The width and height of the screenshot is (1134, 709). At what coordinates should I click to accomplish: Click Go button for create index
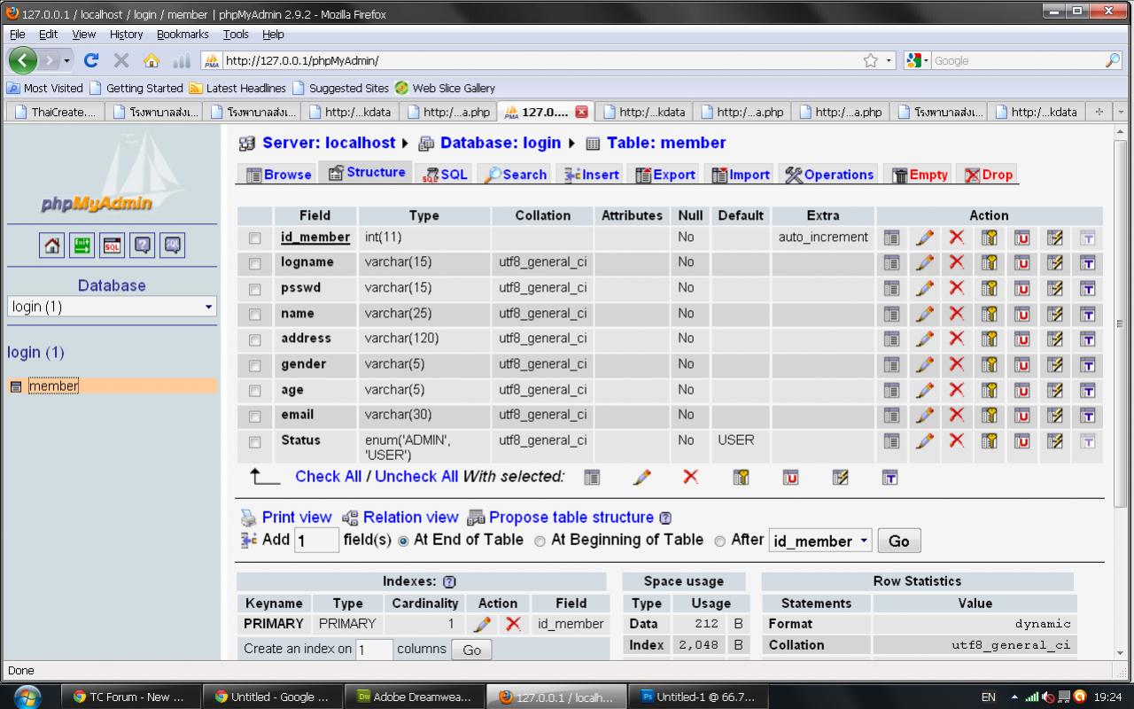[x=471, y=650]
